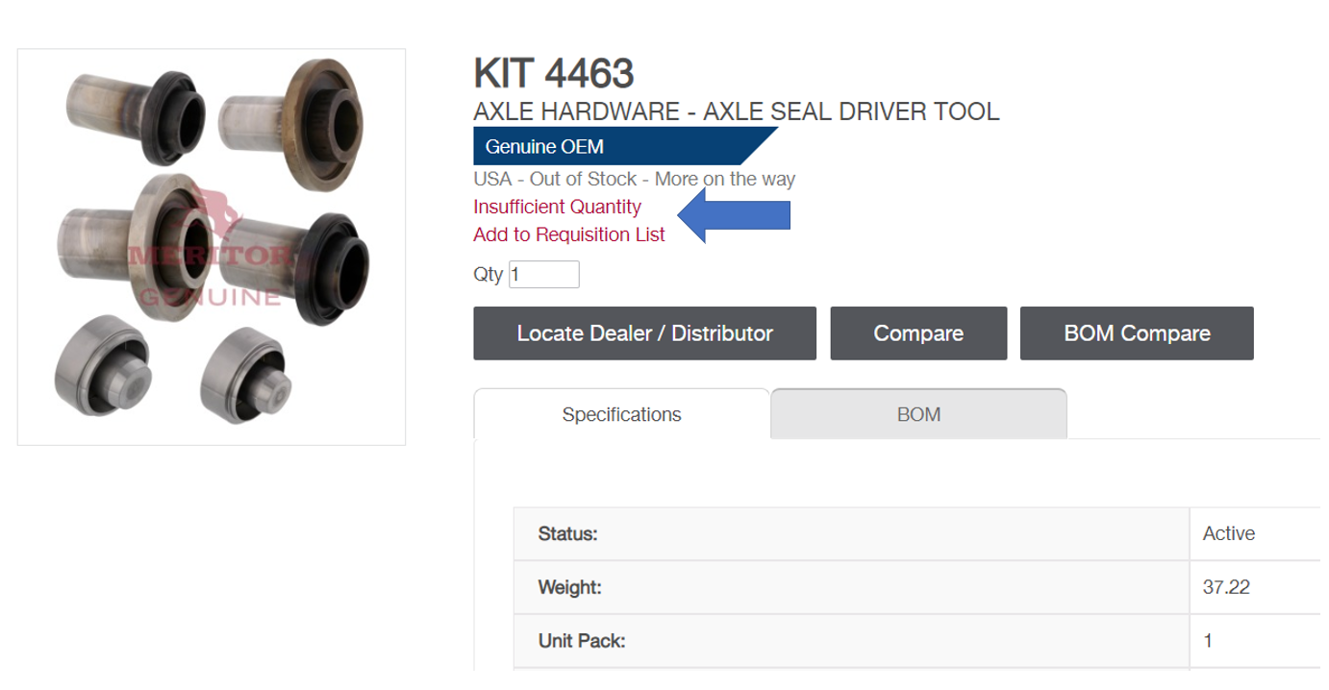The width and height of the screenshot is (1329, 690).
Task: Switch to the Specifications tab
Action: pos(621,414)
